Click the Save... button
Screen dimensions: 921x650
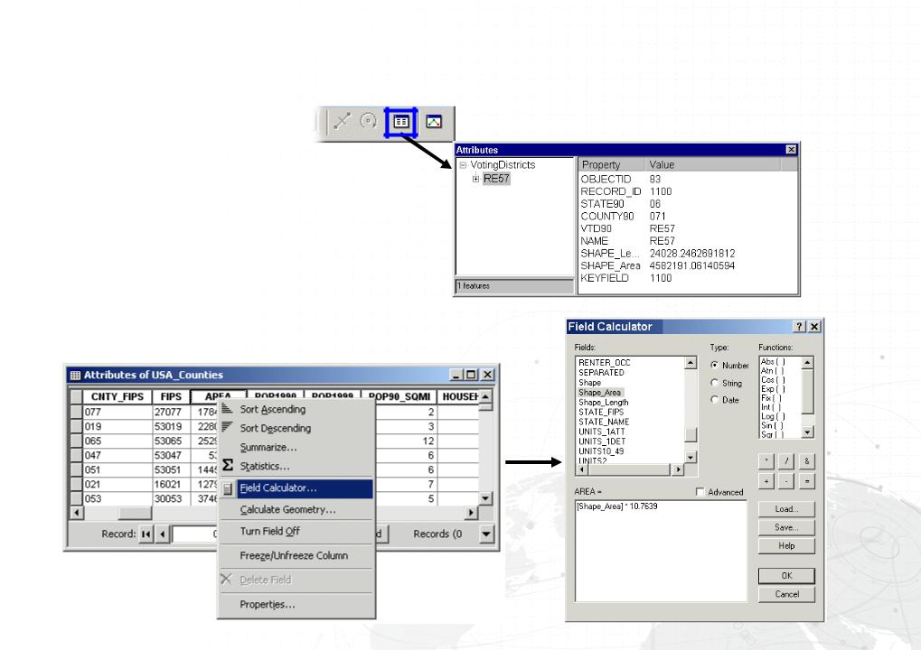click(786, 527)
